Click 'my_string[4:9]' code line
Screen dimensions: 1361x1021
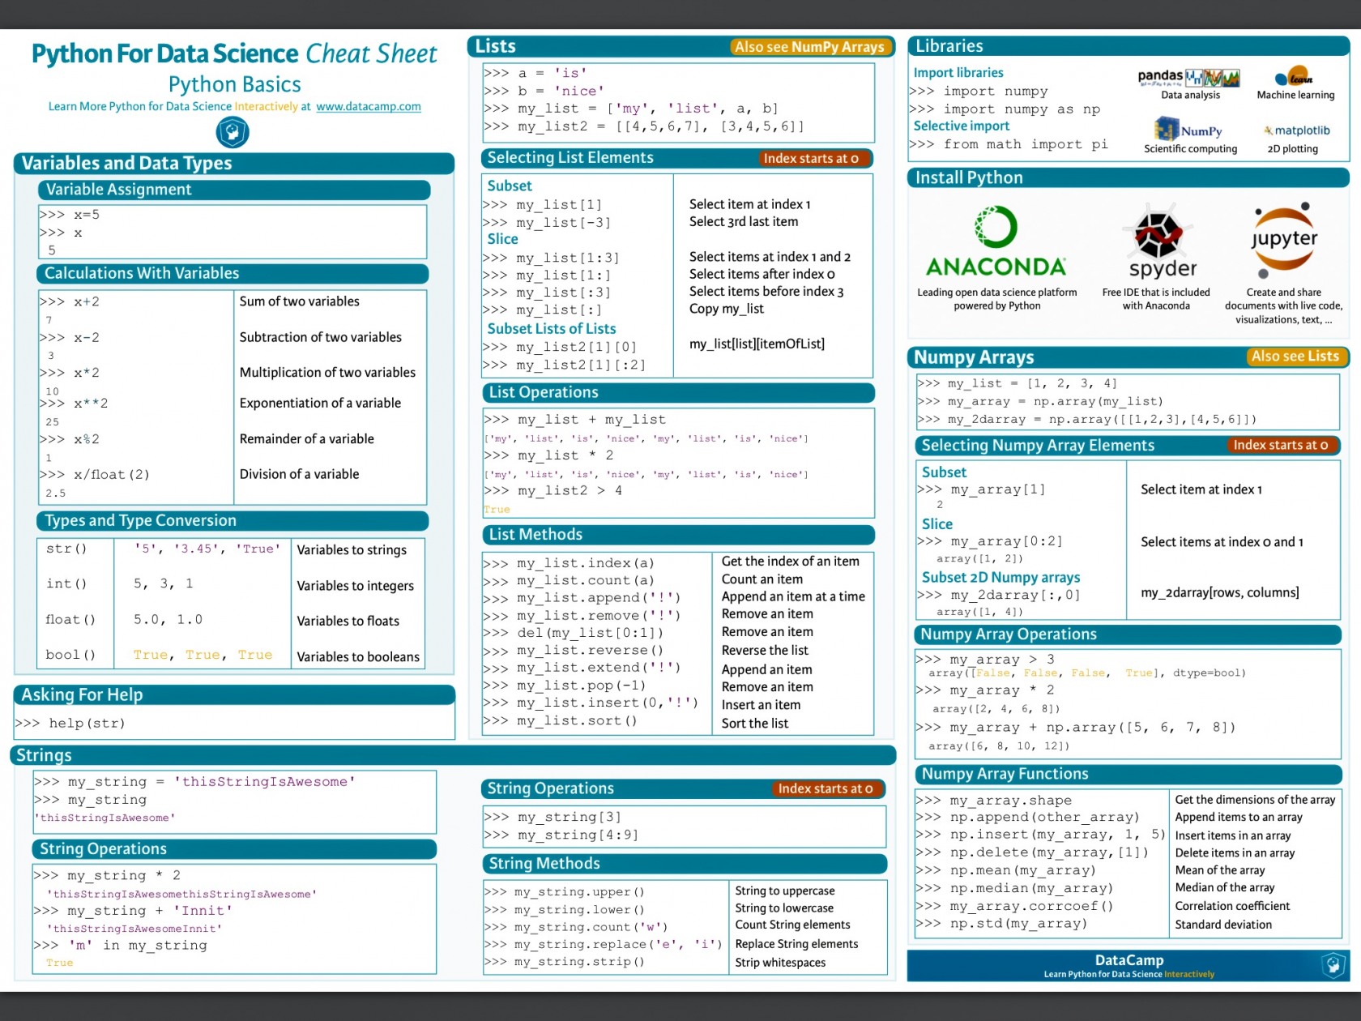[561, 835]
